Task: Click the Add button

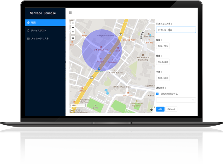Action: (160, 109)
